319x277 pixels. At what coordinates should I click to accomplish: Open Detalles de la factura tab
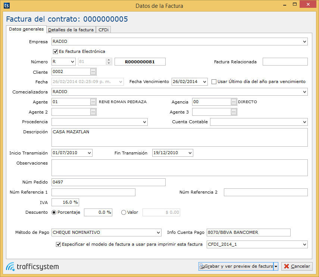click(71, 30)
